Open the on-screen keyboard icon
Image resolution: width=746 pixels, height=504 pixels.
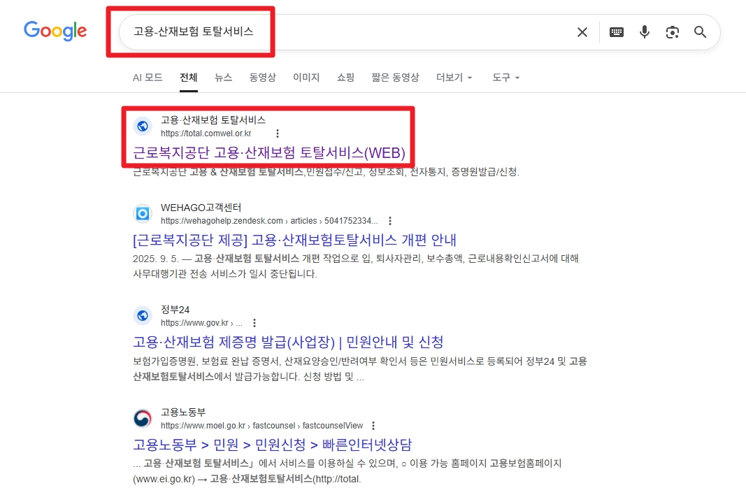616,31
